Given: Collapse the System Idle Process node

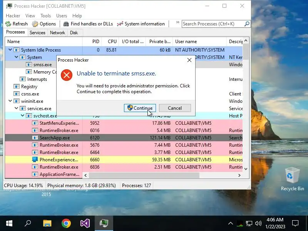Looking at the screenshot, I should tap(10, 50).
